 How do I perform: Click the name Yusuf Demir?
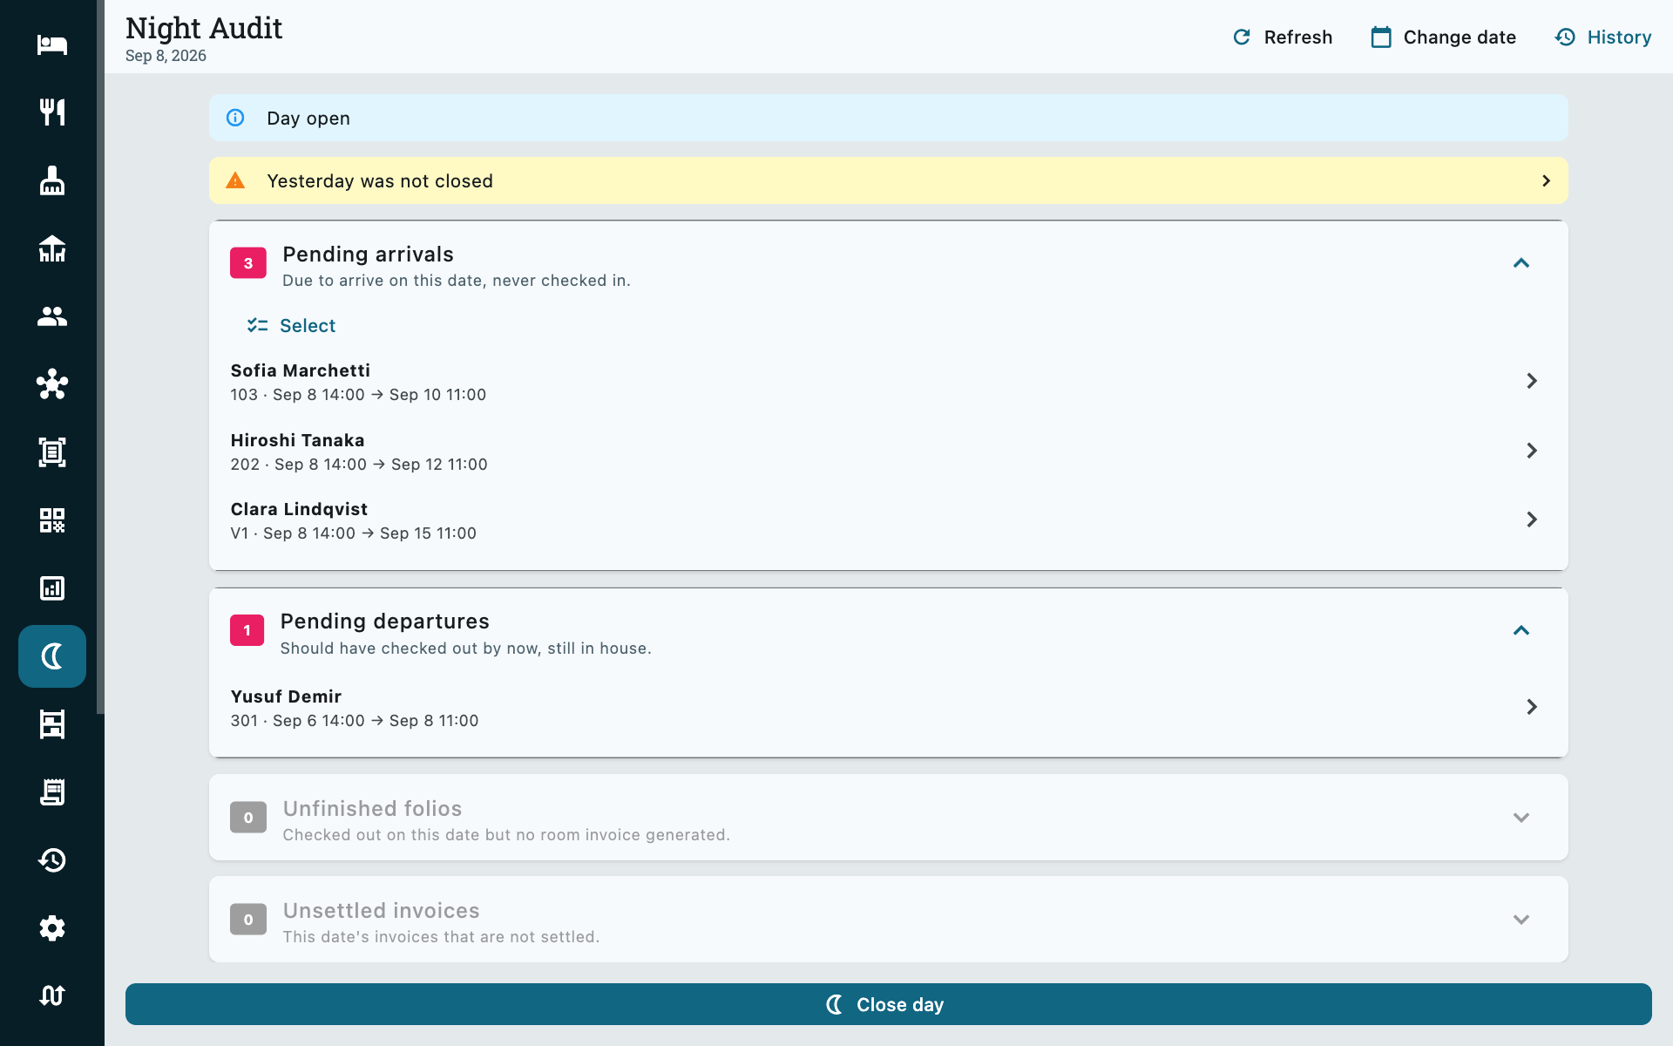(x=286, y=696)
